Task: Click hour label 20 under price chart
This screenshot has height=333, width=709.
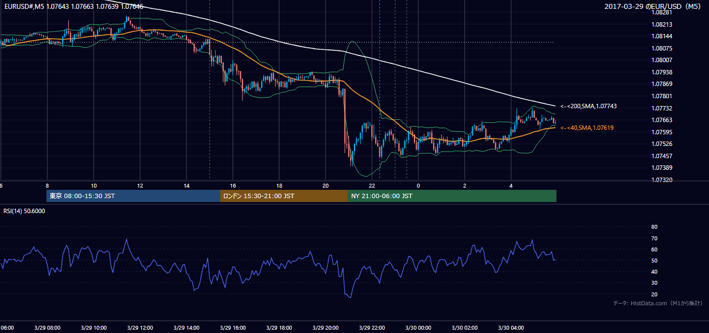Action: (x=326, y=185)
